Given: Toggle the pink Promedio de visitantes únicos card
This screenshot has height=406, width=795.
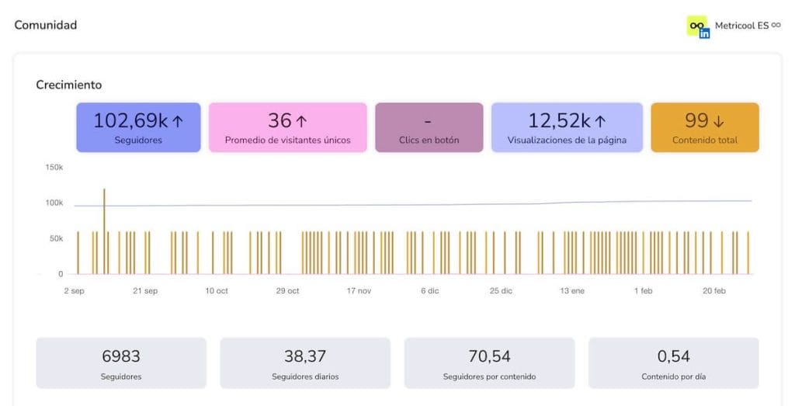Looking at the screenshot, I should point(287,127).
